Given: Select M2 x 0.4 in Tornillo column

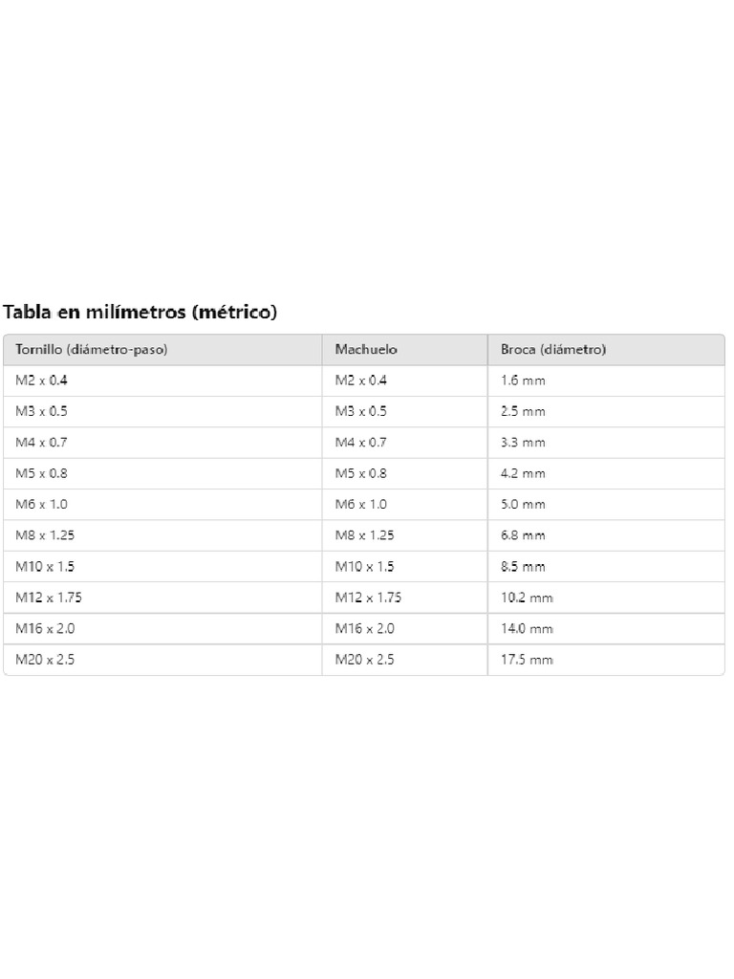Looking at the screenshot, I should 42,381.
